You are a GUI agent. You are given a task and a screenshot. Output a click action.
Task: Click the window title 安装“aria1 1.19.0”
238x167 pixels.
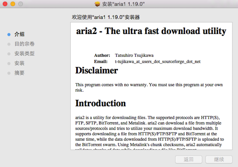tap(123, 4)
